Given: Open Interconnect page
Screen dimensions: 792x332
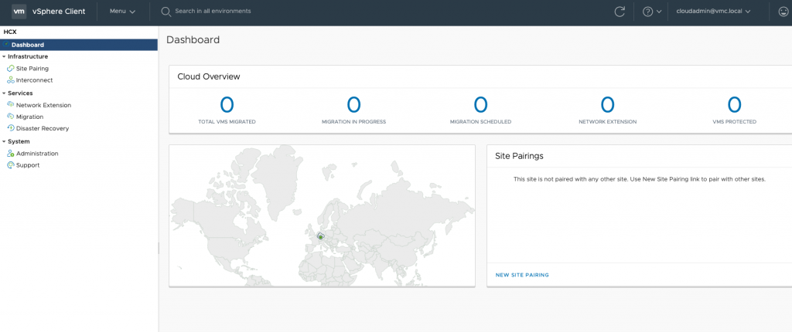Looking at the screenshot, I should click(34, 80).
